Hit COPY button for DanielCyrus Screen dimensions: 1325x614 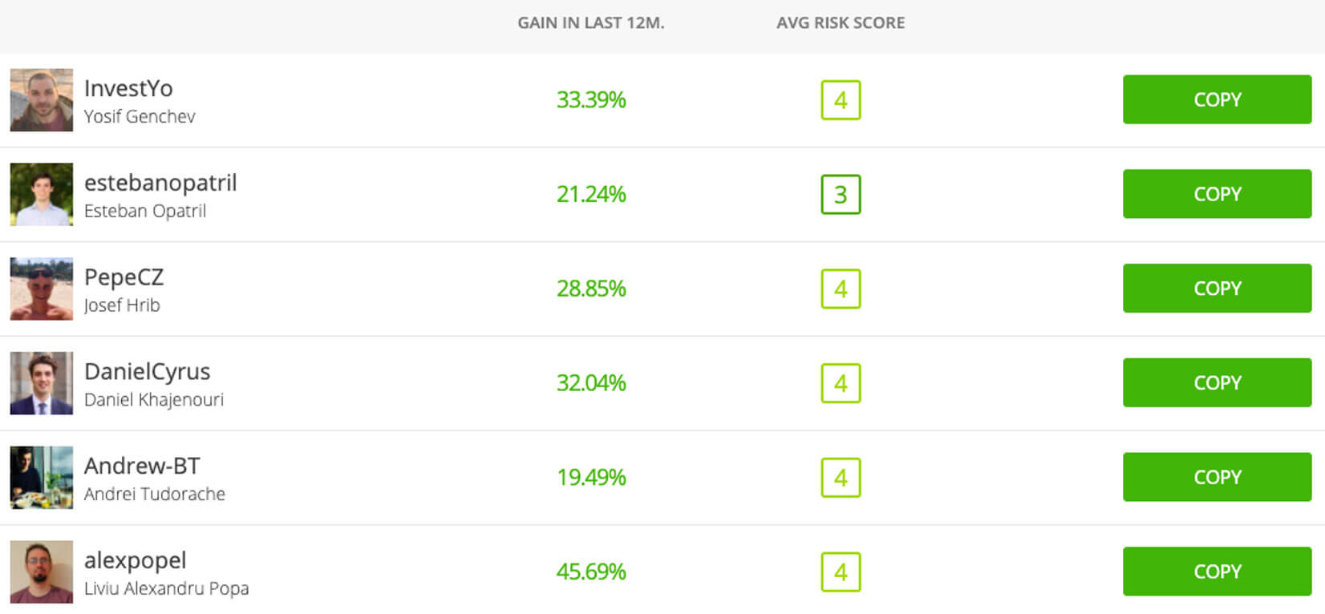[x=1217, y=383]
